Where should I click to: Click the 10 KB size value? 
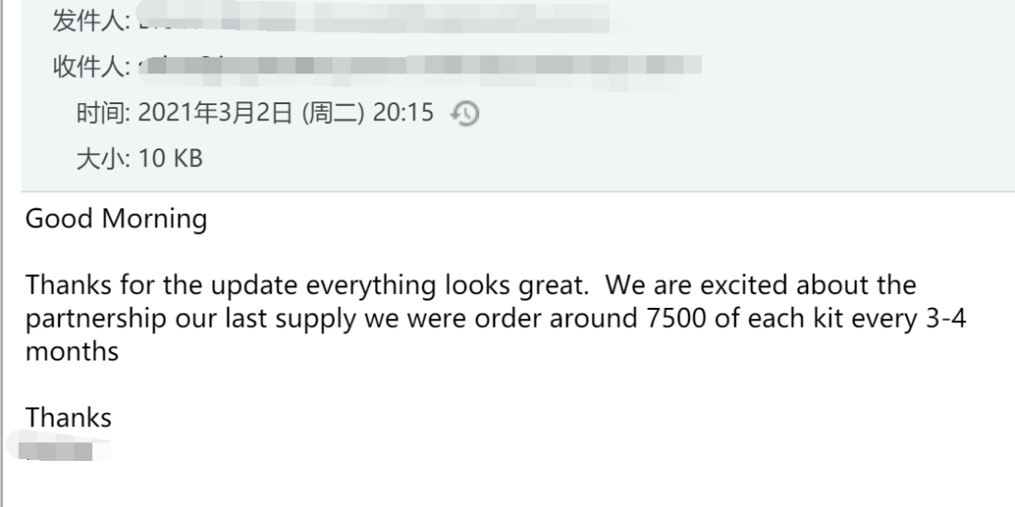(x=170, y=159)
